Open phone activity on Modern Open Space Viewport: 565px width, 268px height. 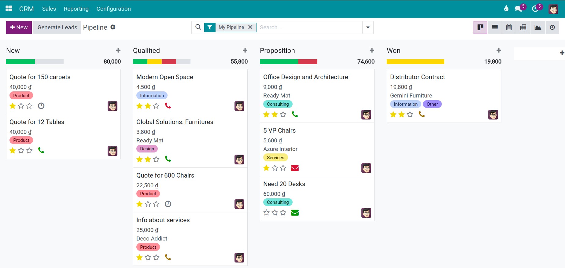point(168,106)
